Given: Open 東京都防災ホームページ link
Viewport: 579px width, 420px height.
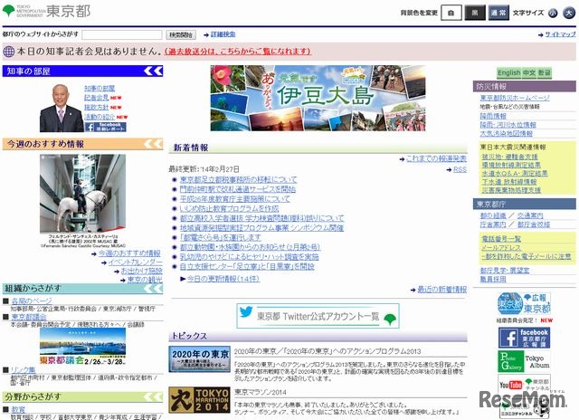Looking at the screenshot, I should point(515,98).
